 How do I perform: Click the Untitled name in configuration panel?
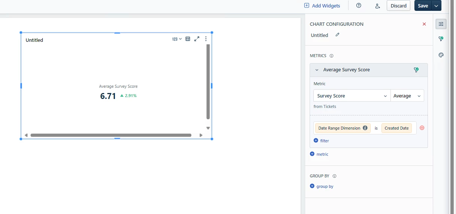[319, 35]
